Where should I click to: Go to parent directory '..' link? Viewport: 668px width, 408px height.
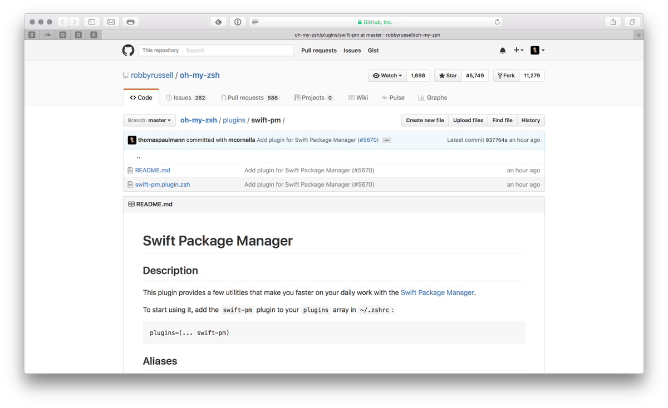[138, 157]
